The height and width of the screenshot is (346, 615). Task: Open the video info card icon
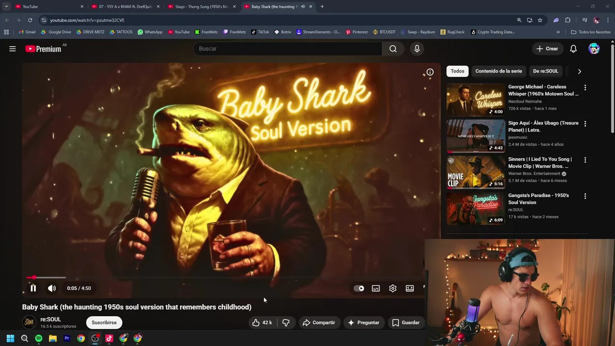point(430,72)
